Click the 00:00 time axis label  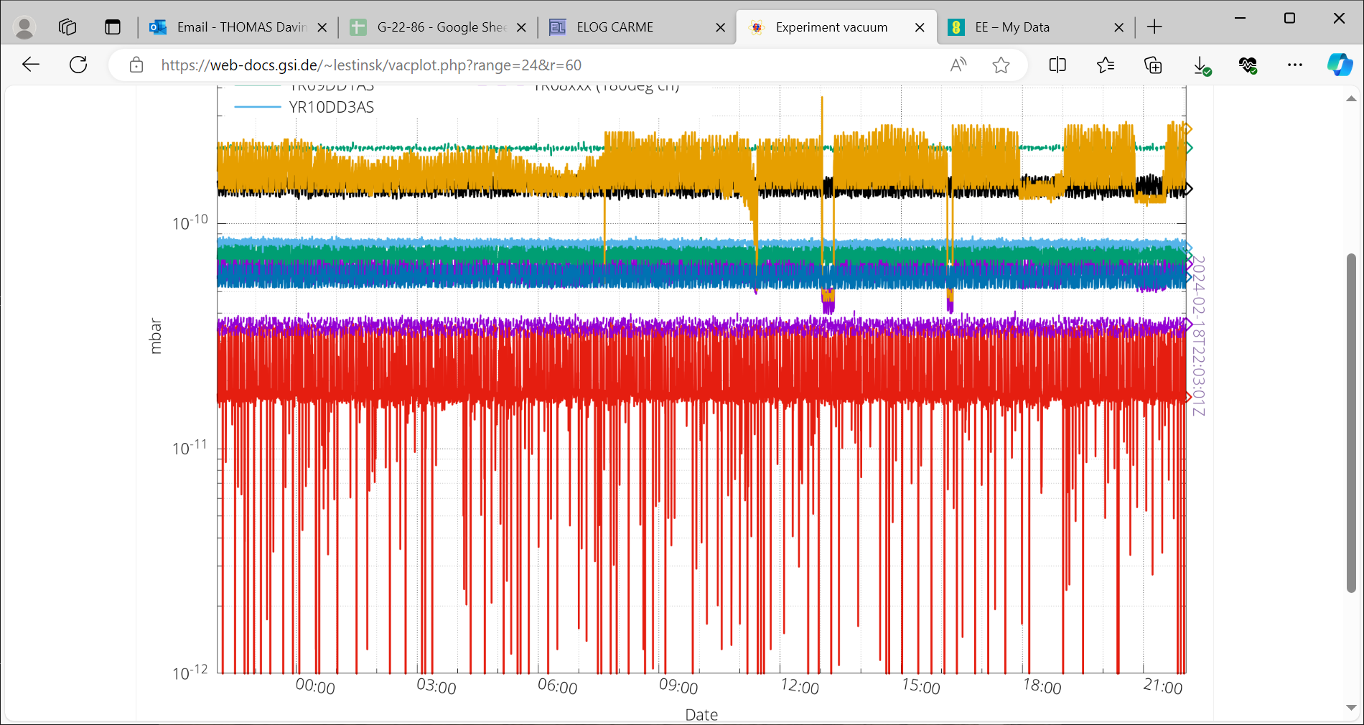click(315, 687)
